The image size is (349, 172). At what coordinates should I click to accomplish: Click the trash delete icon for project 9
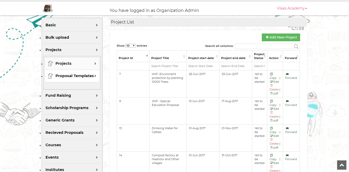pyautogui.click(x=271, y=113)
